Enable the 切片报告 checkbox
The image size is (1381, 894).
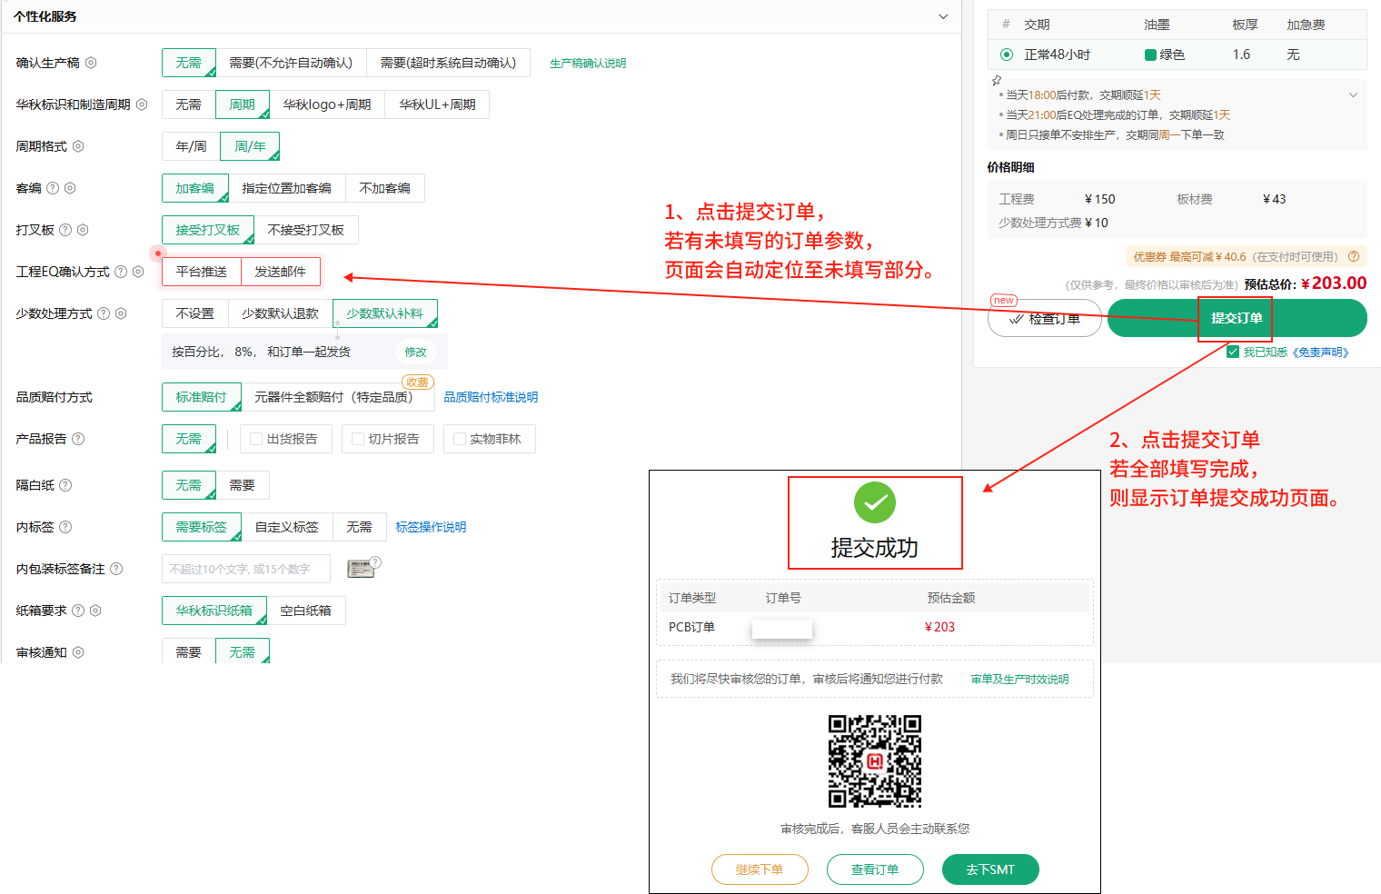358,439
